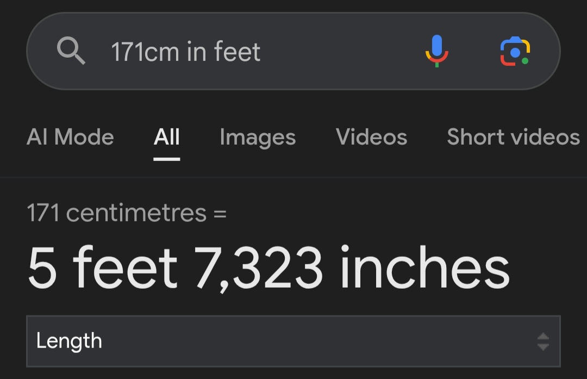Switch to the AI Mode tab
The height and width of the screenshot is (379, 587).
point(70,137)
